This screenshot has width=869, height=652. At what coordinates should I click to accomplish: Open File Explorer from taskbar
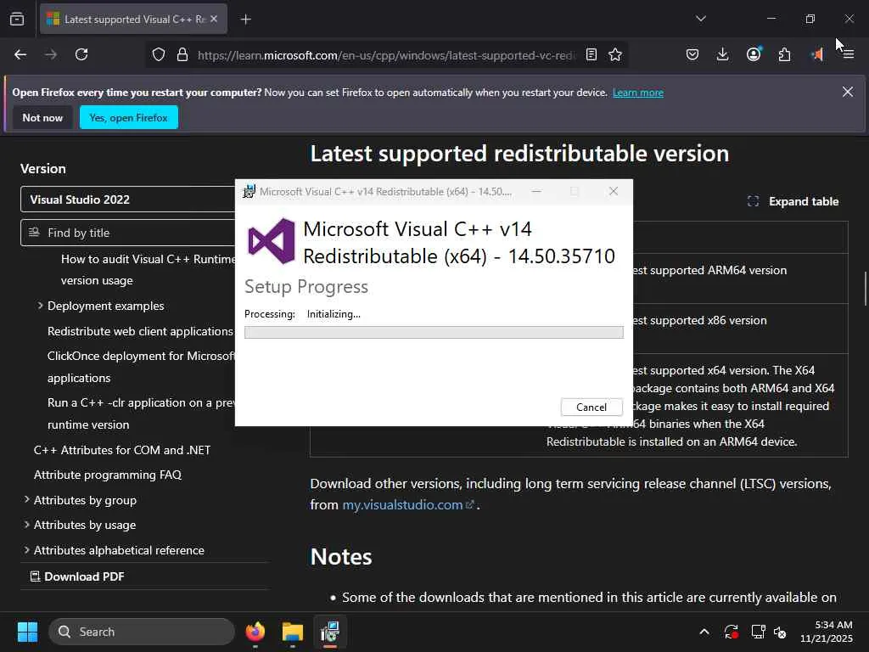pos(293,632)
